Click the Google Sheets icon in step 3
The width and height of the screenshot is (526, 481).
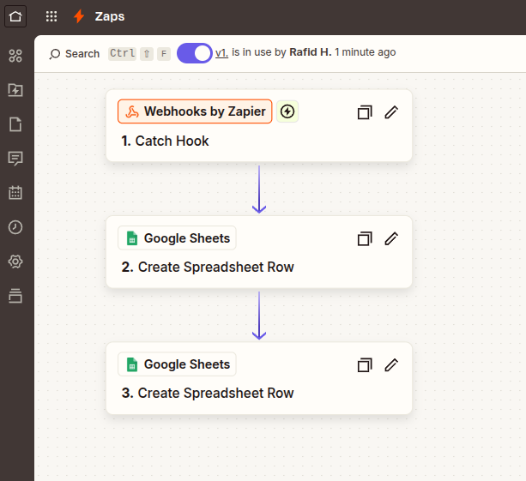tap(132, 364)
